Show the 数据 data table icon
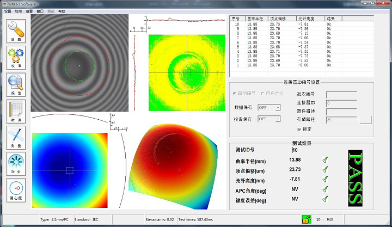This screenshot has height=227, width=392. [x=16, y=111]
